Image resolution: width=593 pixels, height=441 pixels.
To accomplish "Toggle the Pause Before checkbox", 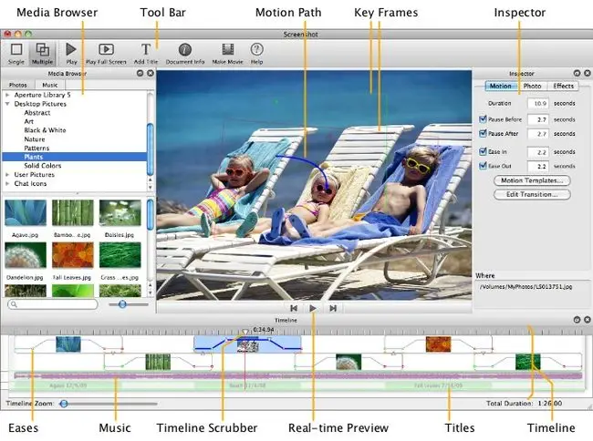I will pyautogui.click(x=483, y=119).
